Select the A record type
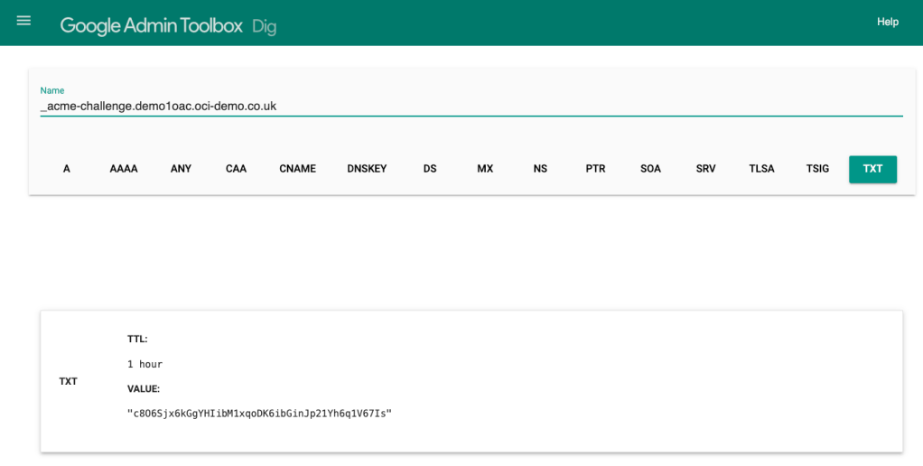This screenshot has height=466, width=923. click(67, 169)
